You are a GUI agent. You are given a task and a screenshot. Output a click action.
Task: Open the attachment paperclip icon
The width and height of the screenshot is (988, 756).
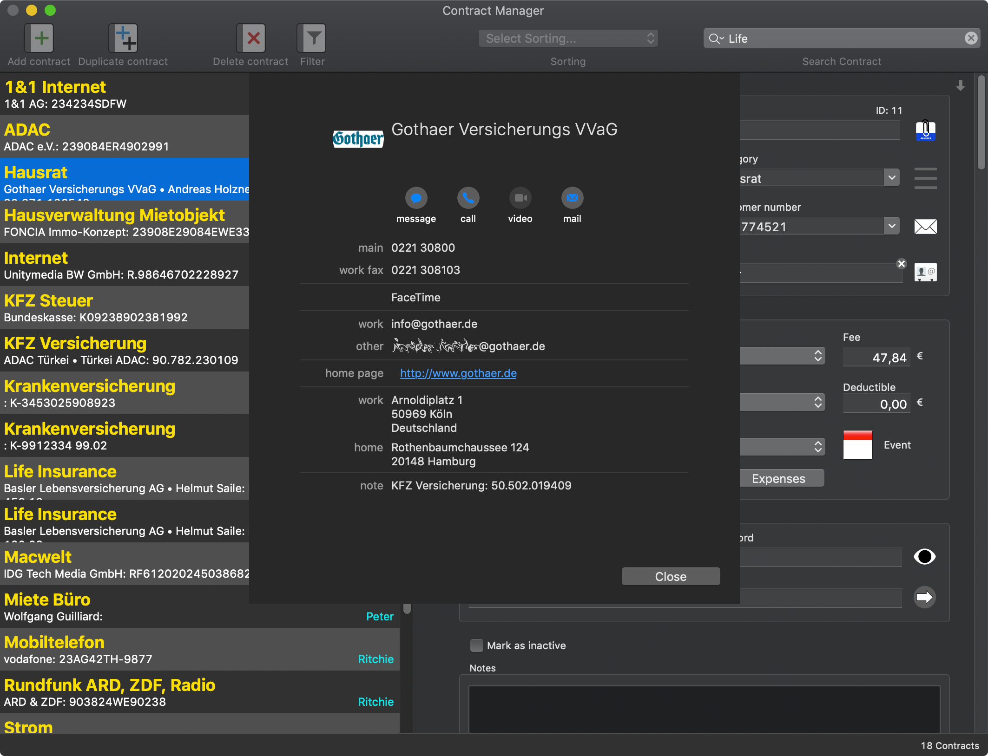(925, 130)
